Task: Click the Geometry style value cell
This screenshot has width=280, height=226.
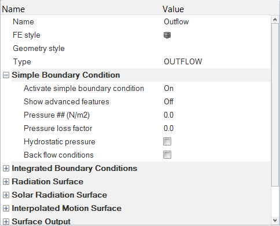Action: (216, 49)
